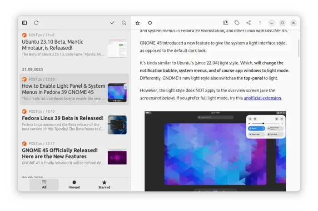Click the Fedora 39 Beta article thumbnail

[x=117, y=125]
